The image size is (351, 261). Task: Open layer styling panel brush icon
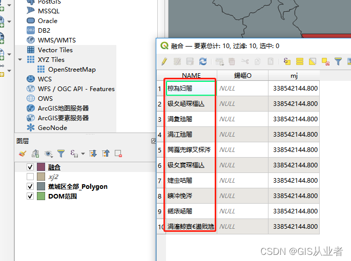click(23, 154)
